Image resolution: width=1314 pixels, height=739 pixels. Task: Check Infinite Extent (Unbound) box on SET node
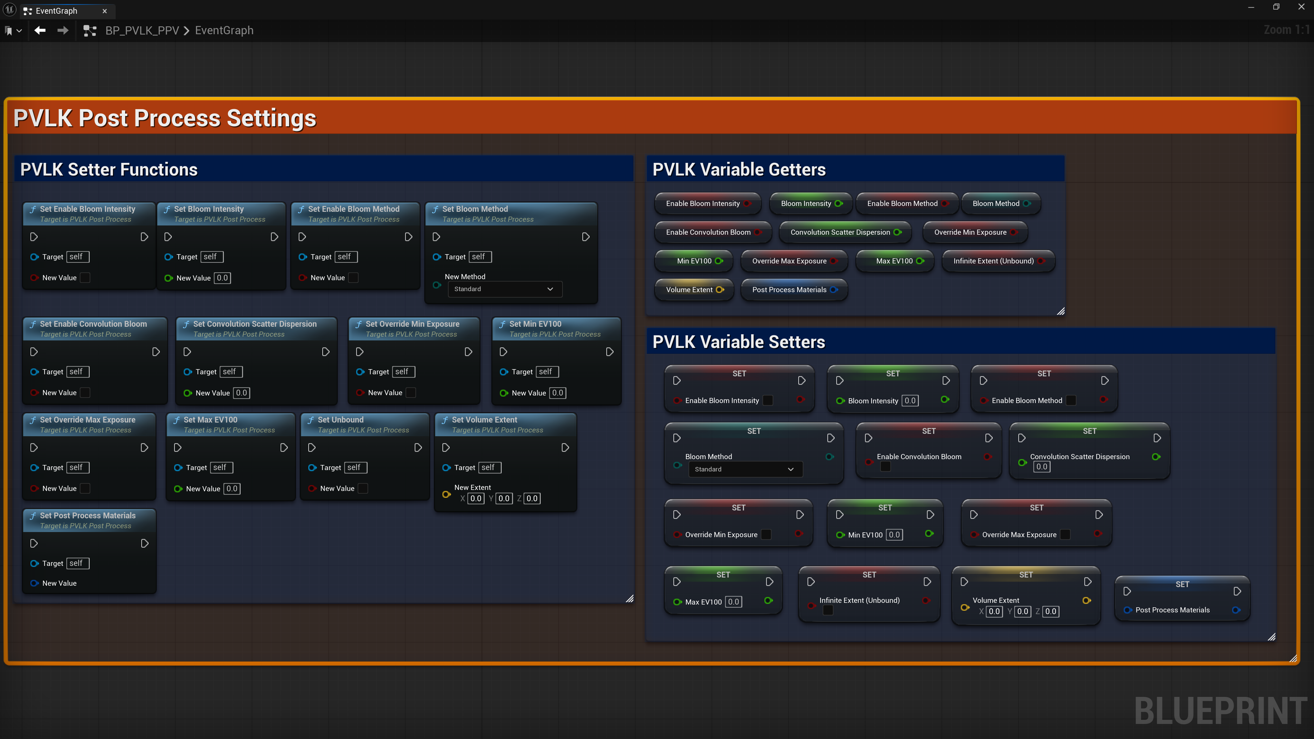tap(828, 610)
